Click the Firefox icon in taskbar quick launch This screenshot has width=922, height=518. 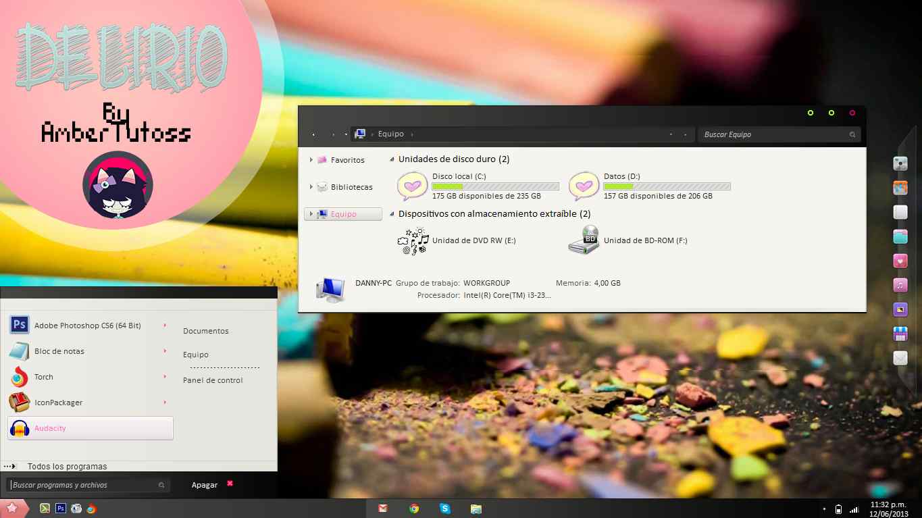pyautogui.click(x=91, y=509)
